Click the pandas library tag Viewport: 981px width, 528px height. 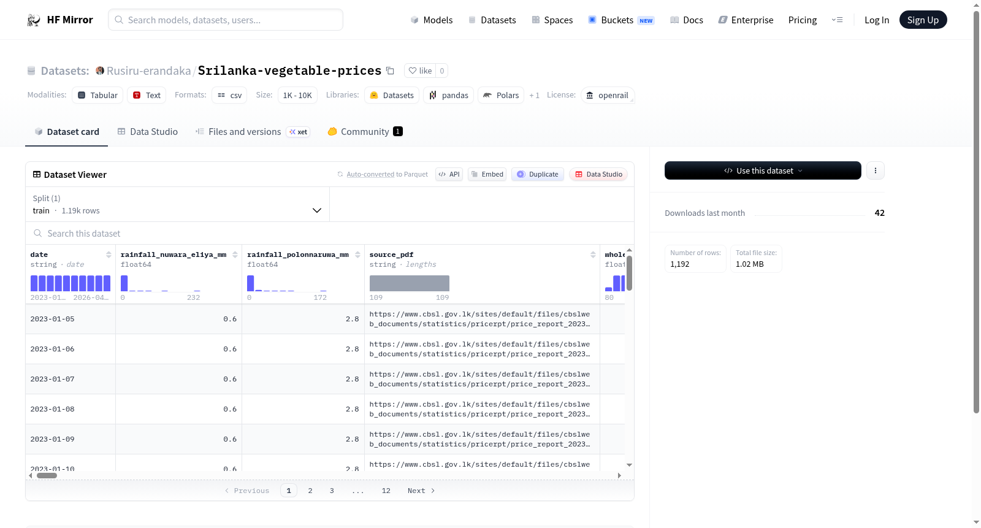tap(448, 95)
